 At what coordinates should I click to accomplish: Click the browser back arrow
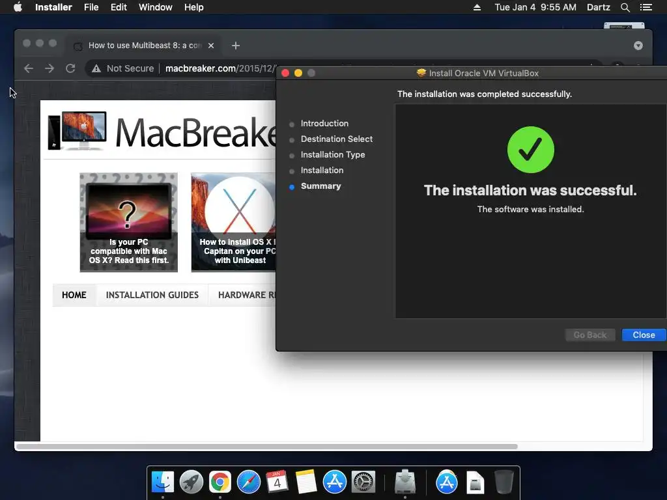[29, 68]
